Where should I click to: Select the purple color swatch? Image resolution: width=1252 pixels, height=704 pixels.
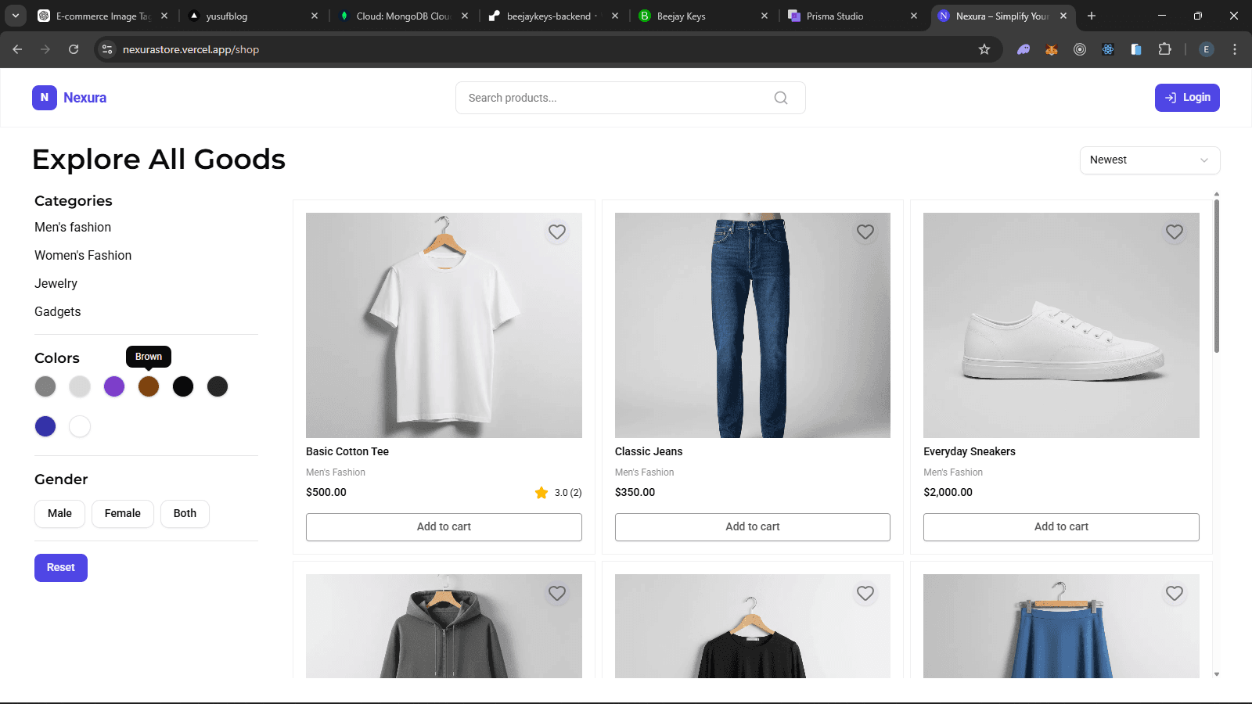pyautogui.click(x=114, y=386)
